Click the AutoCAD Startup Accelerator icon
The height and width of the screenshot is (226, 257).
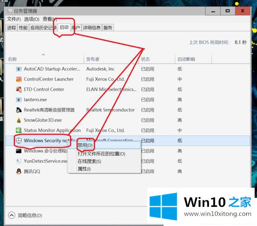pyautogui.click(x=19, y=69)
